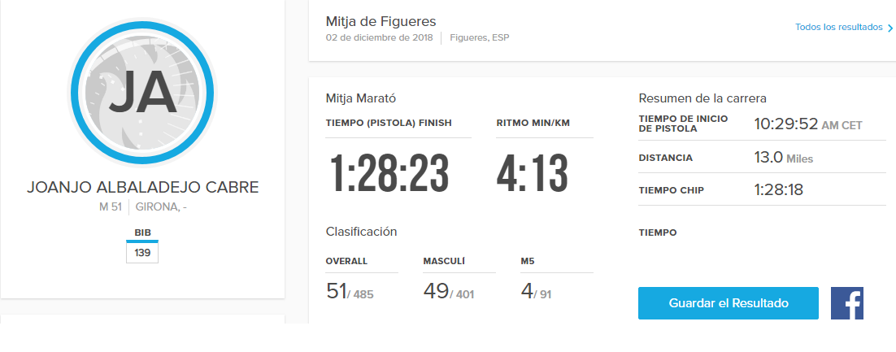Click the M5 category ranking 4 value

click(527, 291)
